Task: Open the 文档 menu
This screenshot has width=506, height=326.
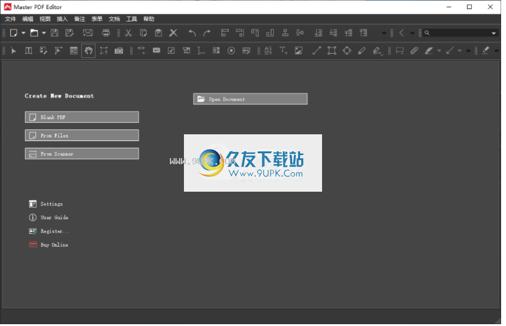Action: (114, 19)
